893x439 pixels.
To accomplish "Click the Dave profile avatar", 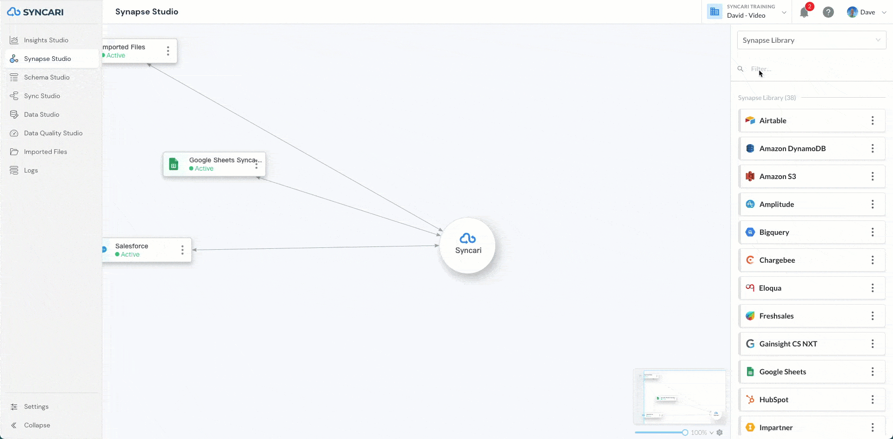I will pos(852,12).
